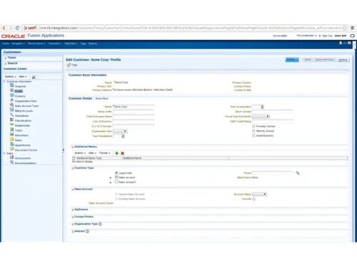Click the green plus add name icon
357x267 pixels.
click(116, 153)
